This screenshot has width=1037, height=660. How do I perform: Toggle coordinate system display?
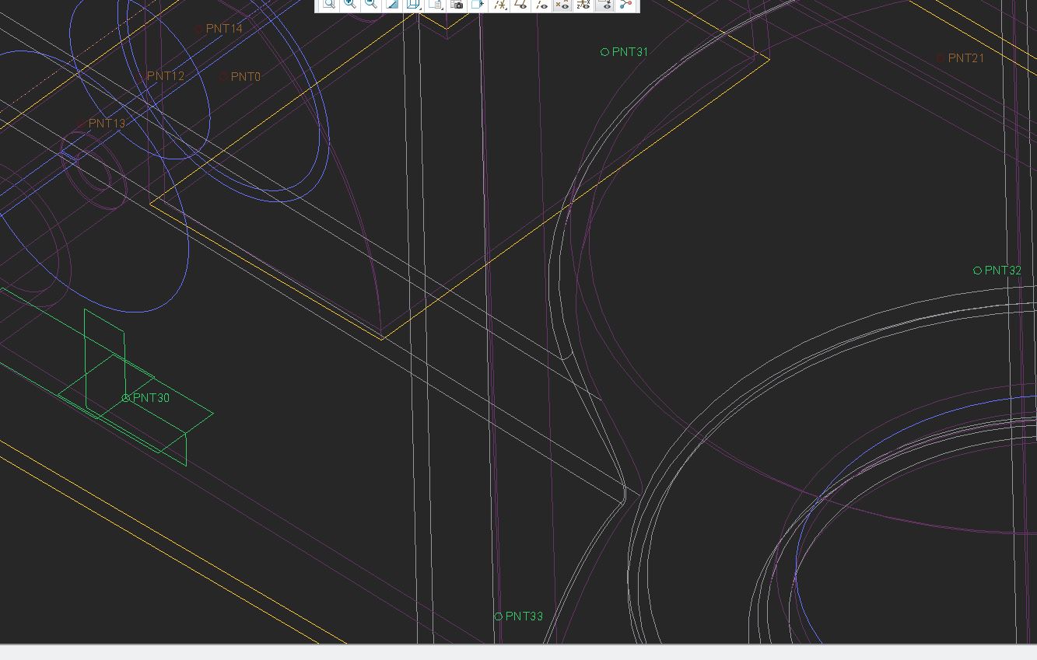(x=583, y=4)
